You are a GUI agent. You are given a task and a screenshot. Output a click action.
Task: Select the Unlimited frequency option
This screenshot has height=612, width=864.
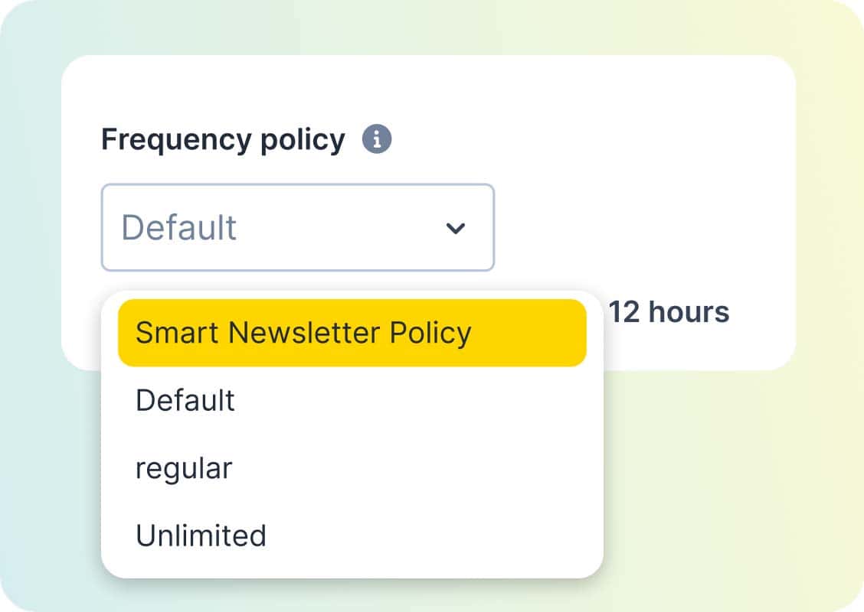tap(201, 535)
